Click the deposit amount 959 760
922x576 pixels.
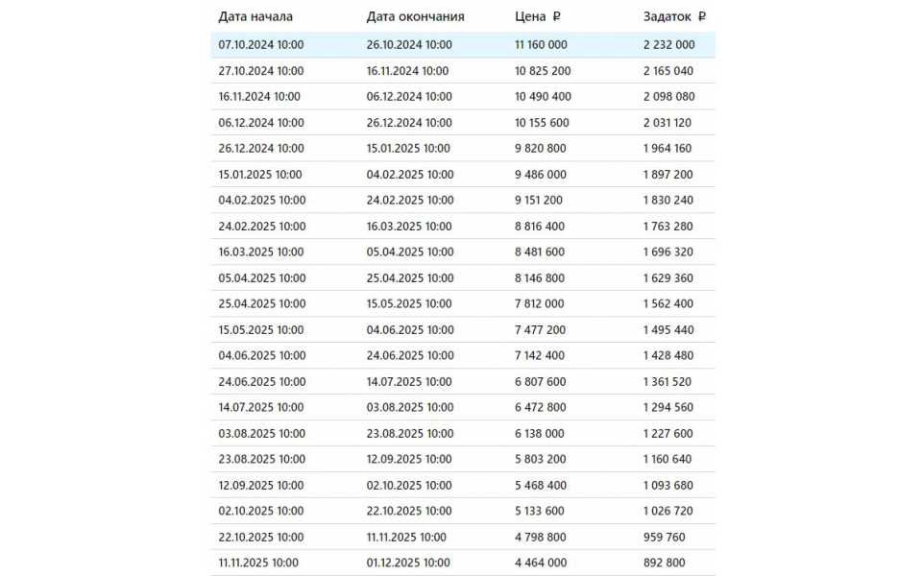click(x=665, y=538)
